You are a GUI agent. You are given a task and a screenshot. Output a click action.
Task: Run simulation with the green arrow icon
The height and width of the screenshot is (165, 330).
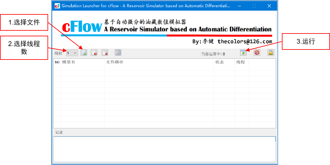(243, 53)
